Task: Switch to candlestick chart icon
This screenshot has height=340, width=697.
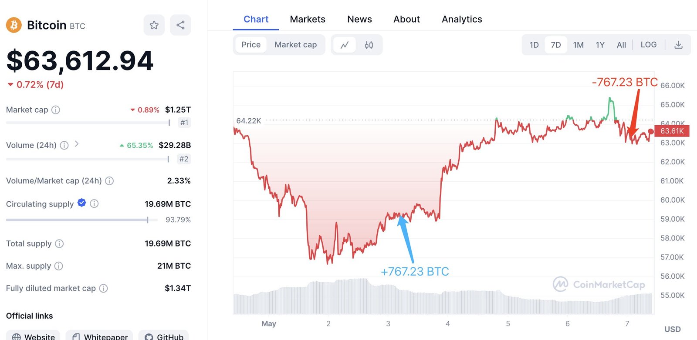Action: 369,45
